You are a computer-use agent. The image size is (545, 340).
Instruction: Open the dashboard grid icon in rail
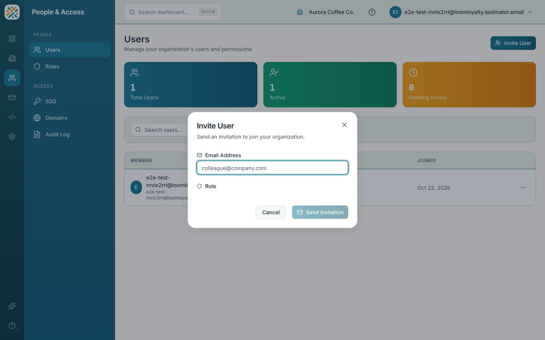click(x=12, y=39)
